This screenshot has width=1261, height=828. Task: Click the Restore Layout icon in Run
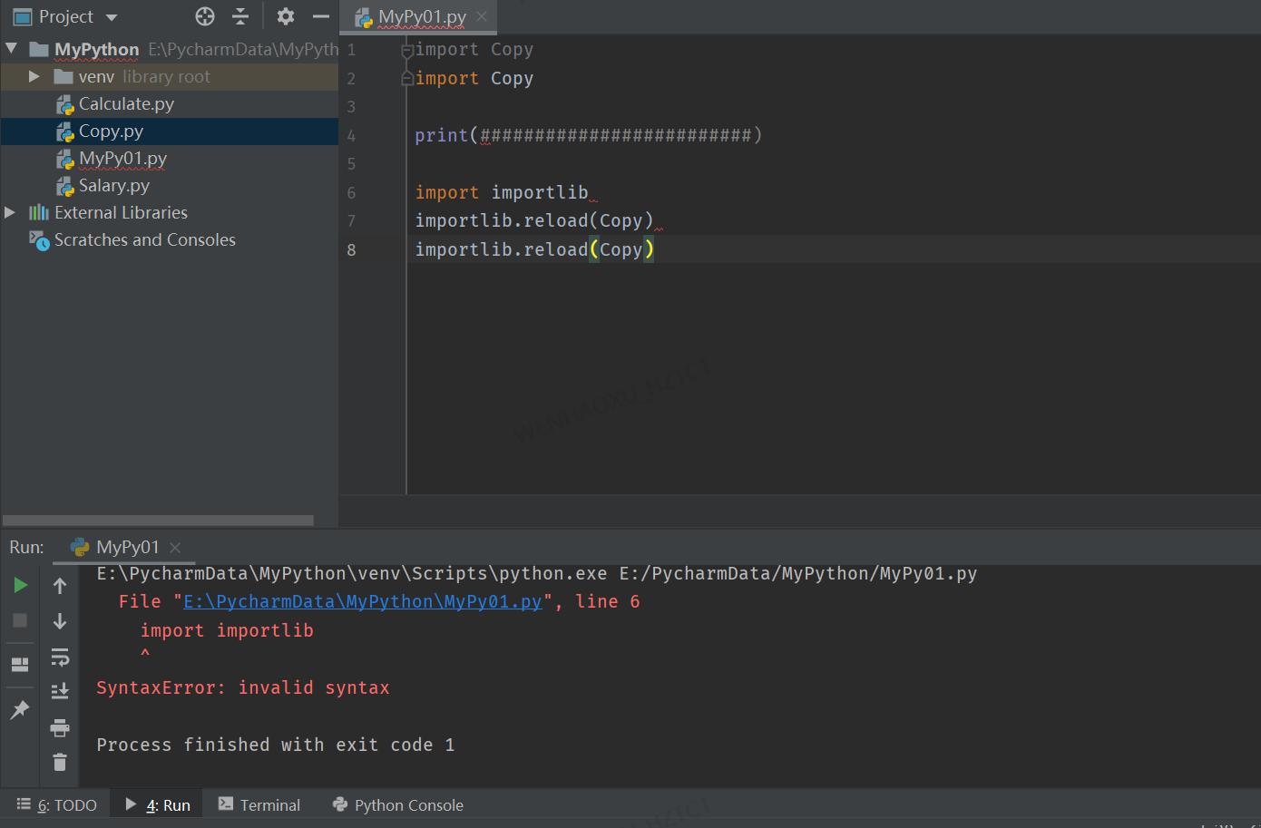click(x=20, y=665)
